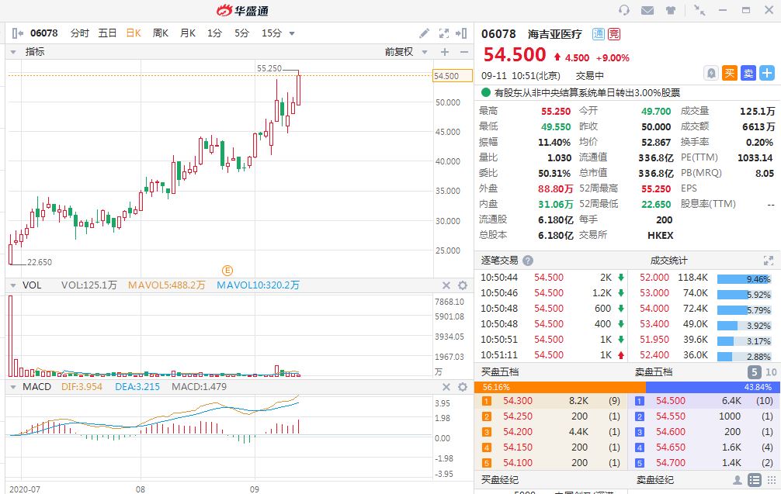Click the orange 买 buy button
The height and width of the screenshot is (494, 781).
[x=730, y=73]
